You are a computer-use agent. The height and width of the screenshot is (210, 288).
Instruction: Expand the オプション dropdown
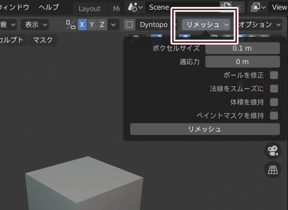click(x=259, y=25)
